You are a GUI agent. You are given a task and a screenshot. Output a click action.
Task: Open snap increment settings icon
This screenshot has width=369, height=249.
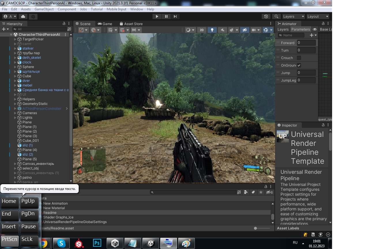pyautogui.click(x=133, y=30)
